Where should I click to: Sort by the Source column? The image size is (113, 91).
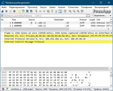(x=41, y=20)
